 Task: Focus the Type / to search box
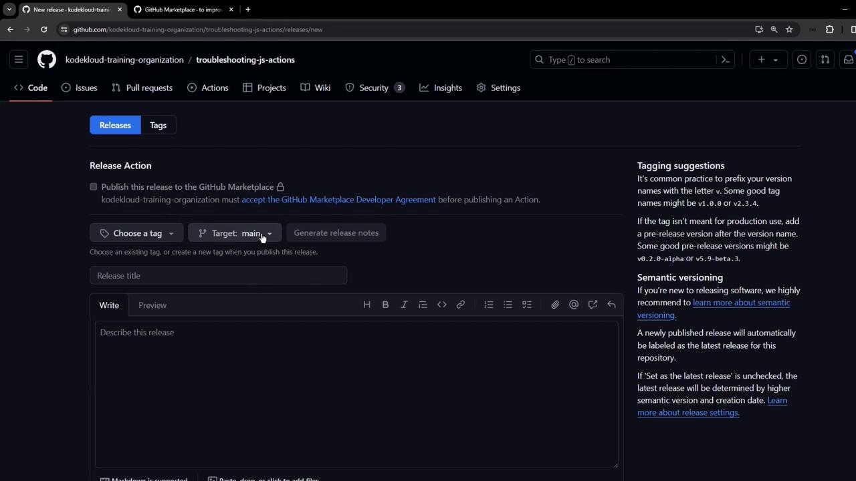click(x=633, y=59)
